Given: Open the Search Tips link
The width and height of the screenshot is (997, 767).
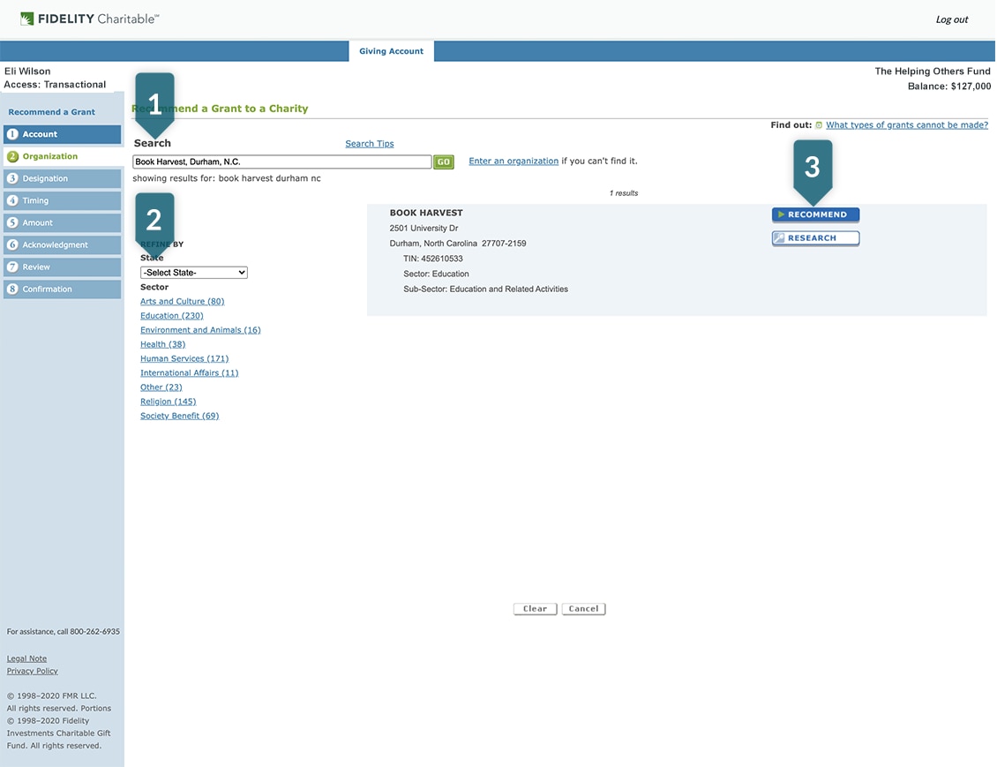Looking at the screenshot, I should pos(370,144).
